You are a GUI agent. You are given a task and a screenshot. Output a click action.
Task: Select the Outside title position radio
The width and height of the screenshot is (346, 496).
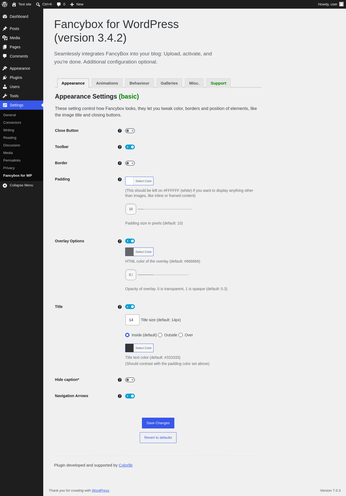tap(160, 335)
